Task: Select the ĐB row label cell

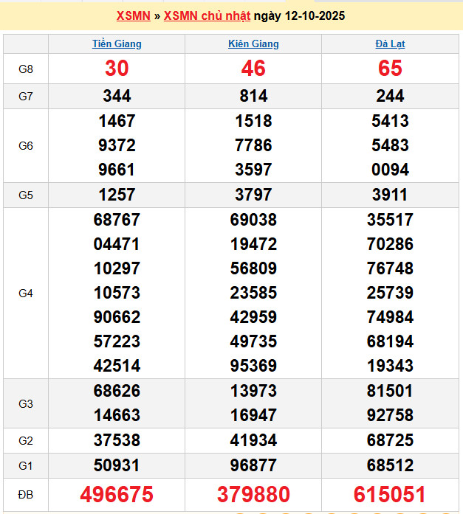Action: tap(26, 493)
